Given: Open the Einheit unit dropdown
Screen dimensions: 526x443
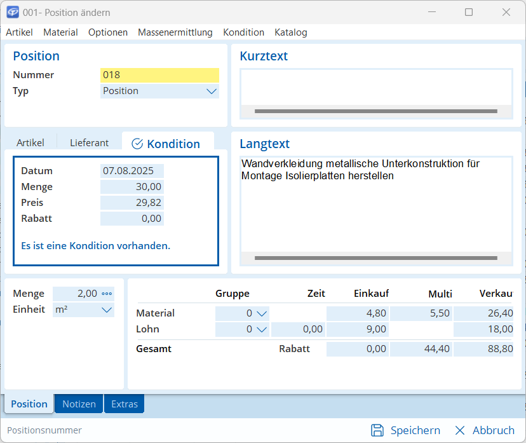Looking at the screenshot, I should tap(106, 310).
